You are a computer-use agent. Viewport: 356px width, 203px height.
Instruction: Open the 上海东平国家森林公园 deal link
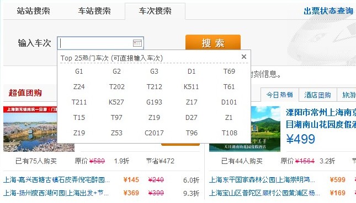pos(262,180)
